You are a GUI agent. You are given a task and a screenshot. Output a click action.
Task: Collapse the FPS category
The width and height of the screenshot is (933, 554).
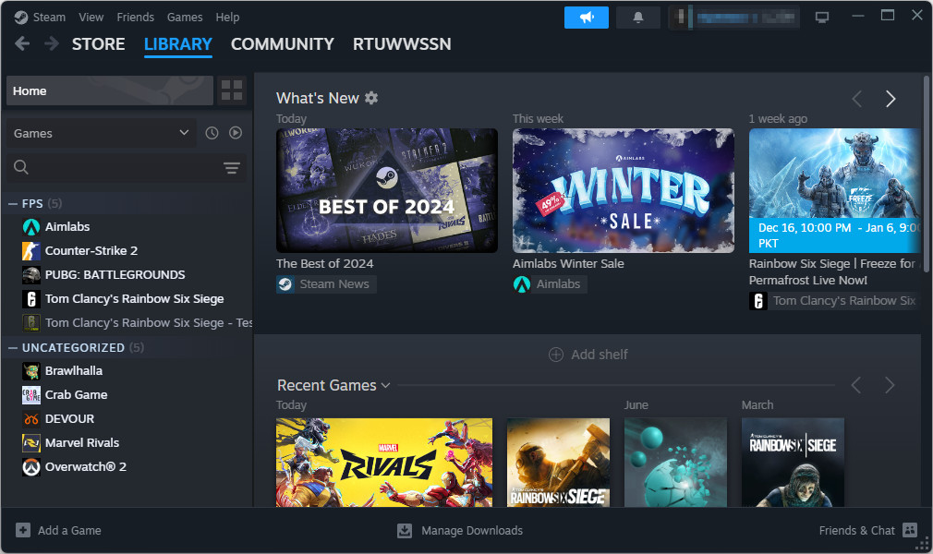13,203
